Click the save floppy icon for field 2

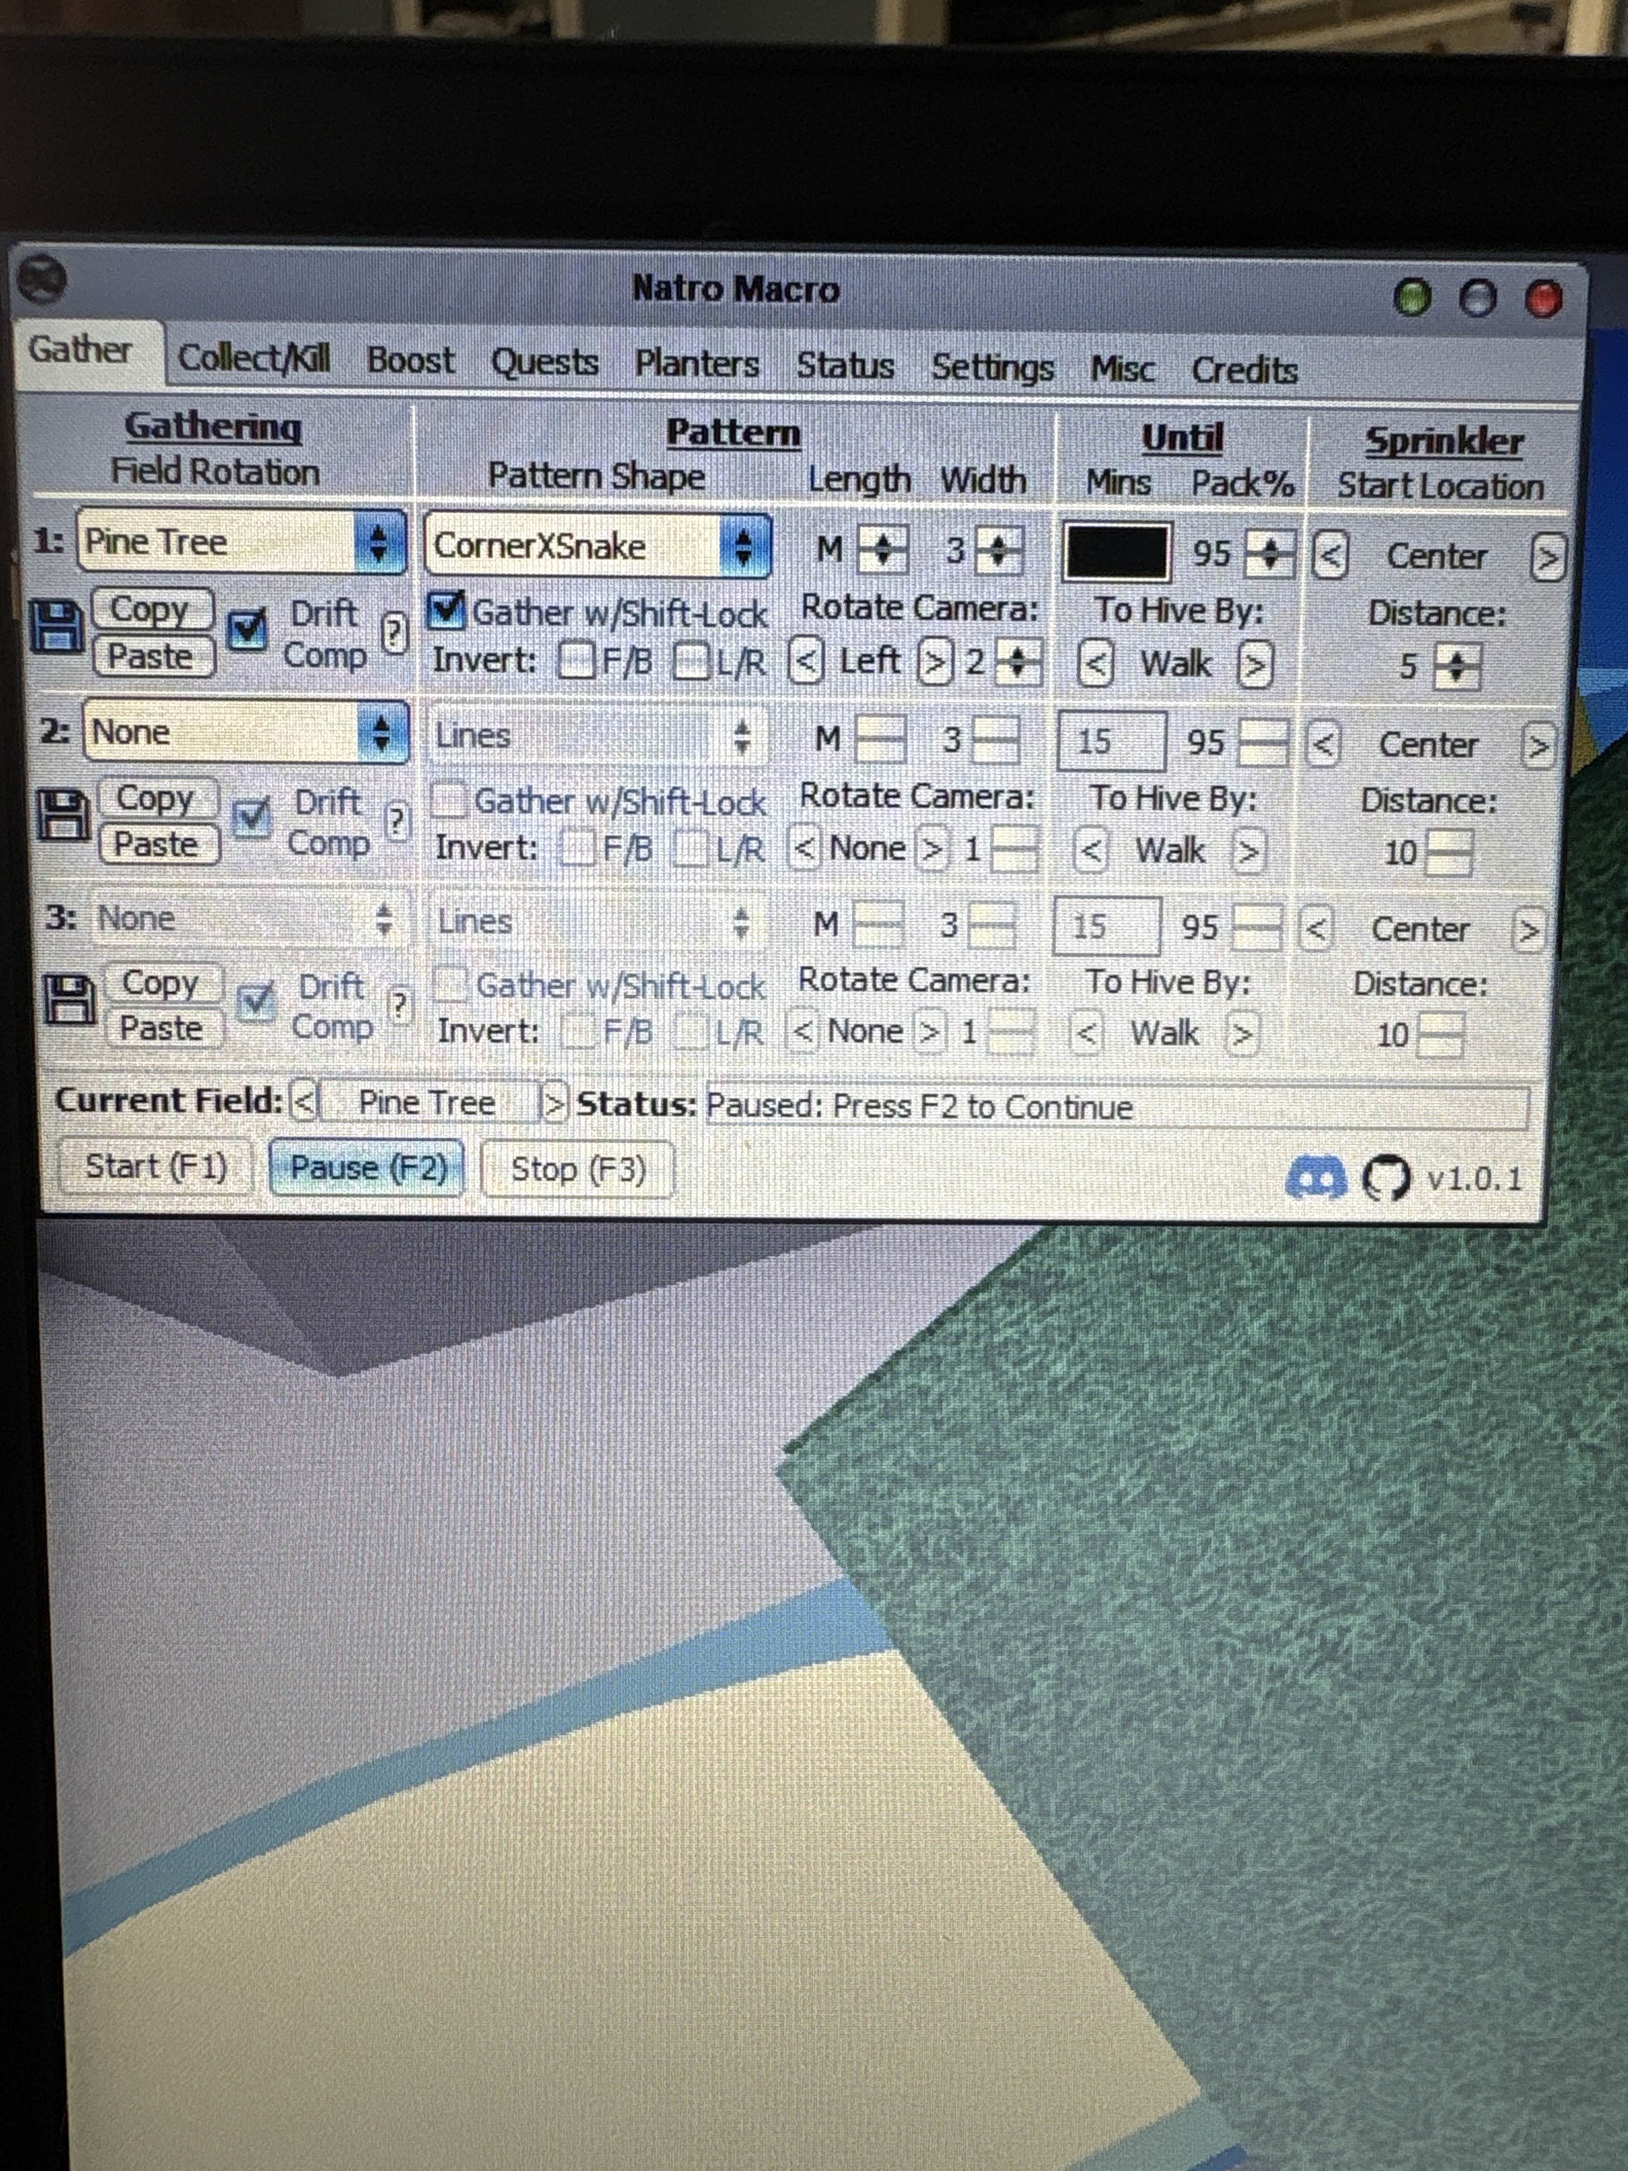pyautogui.click(x=63, y=816)
